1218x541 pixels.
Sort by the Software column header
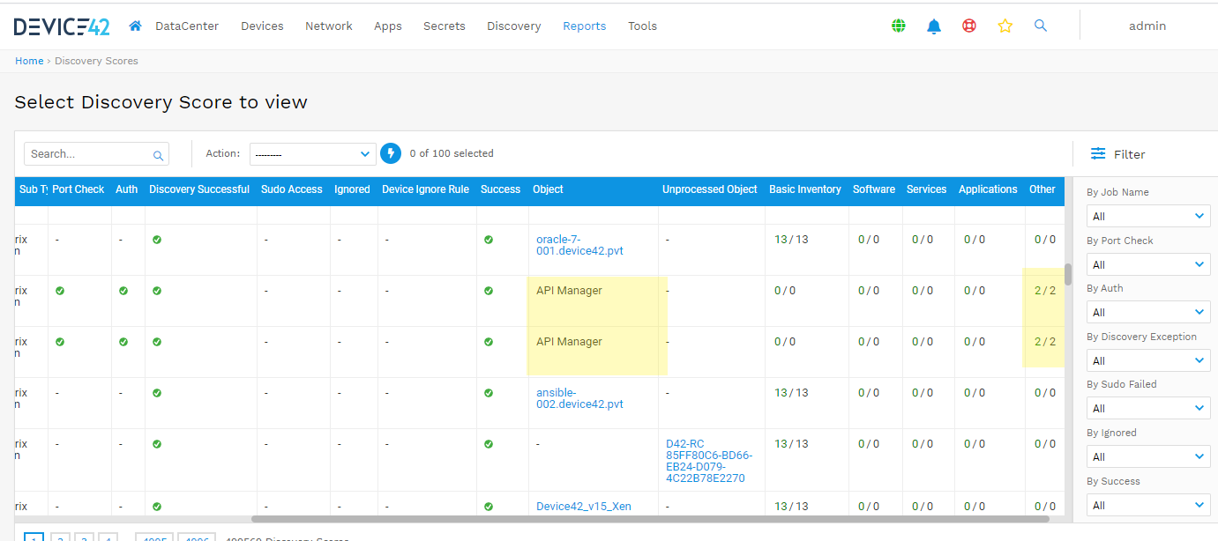pos(874,189)
